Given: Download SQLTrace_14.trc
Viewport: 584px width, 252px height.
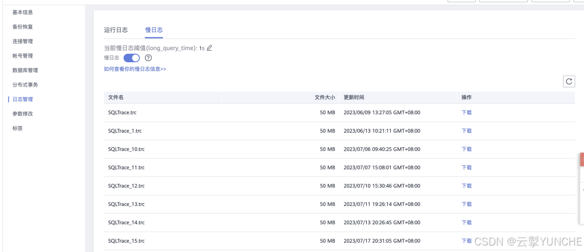Looking at the screenshot, I should 467,222.
